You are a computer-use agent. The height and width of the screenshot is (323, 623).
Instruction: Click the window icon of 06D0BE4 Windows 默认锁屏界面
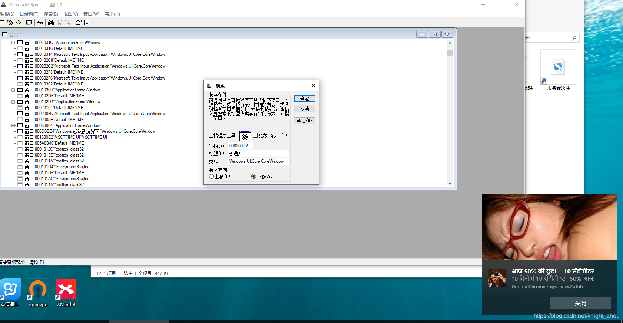tap(20, 131)
